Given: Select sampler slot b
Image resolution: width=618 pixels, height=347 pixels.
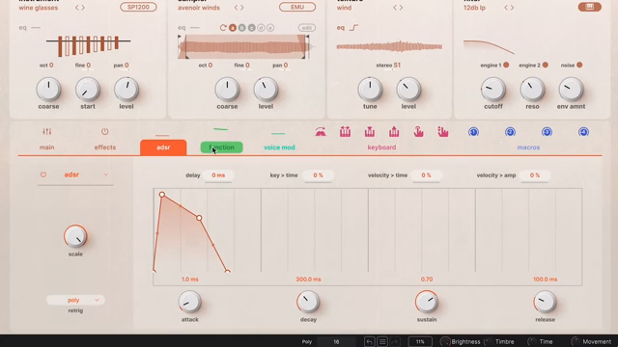Looking at the screenshot, I should [x=242, y=28].
